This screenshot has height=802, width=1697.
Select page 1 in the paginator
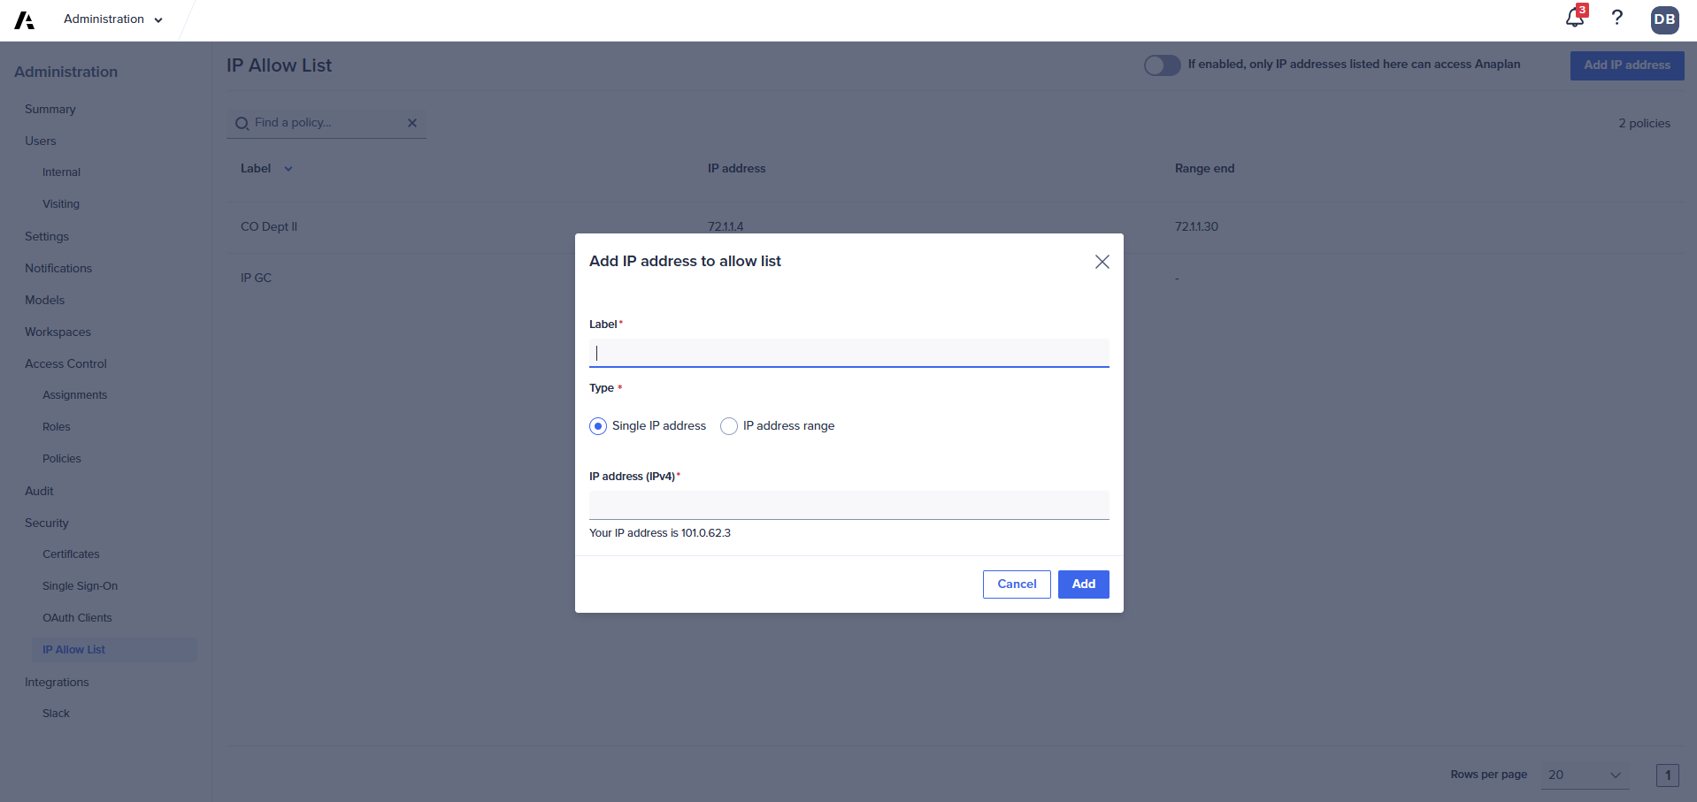pos(1667,775)
